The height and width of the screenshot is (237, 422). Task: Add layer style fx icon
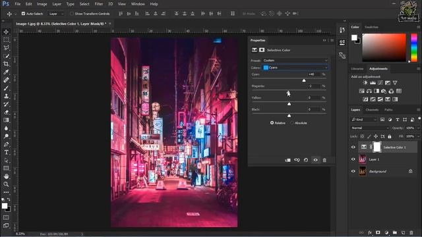point(370,232)
